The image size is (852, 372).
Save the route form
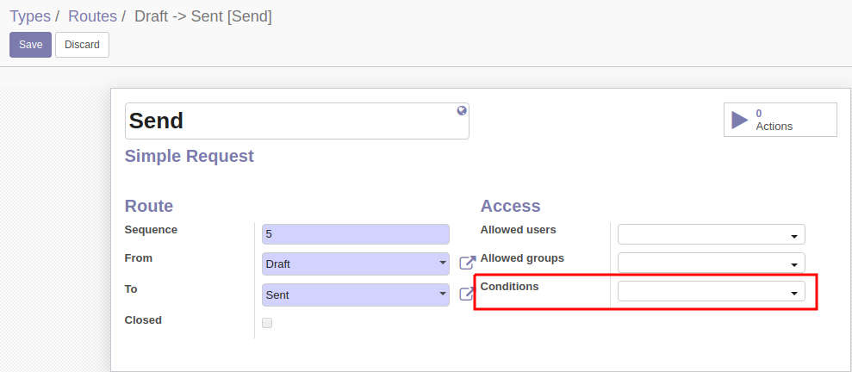point(30,45)
